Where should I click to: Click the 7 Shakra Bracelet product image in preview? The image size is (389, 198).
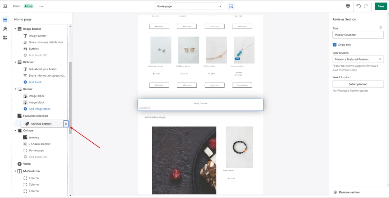click(239, 147)
